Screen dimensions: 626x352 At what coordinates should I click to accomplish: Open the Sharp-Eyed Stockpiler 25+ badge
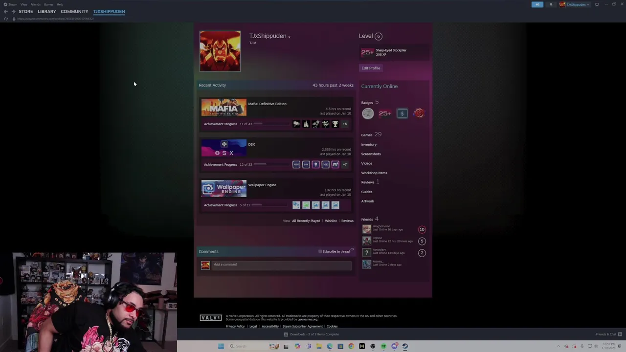pos(367,52)
